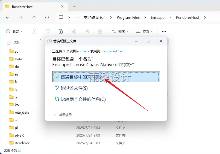Open the 新建 (New) dropdown
Image resolution: width=220 pixels, height=154 pixels.
pyautogui.click(x=14, y=31)
